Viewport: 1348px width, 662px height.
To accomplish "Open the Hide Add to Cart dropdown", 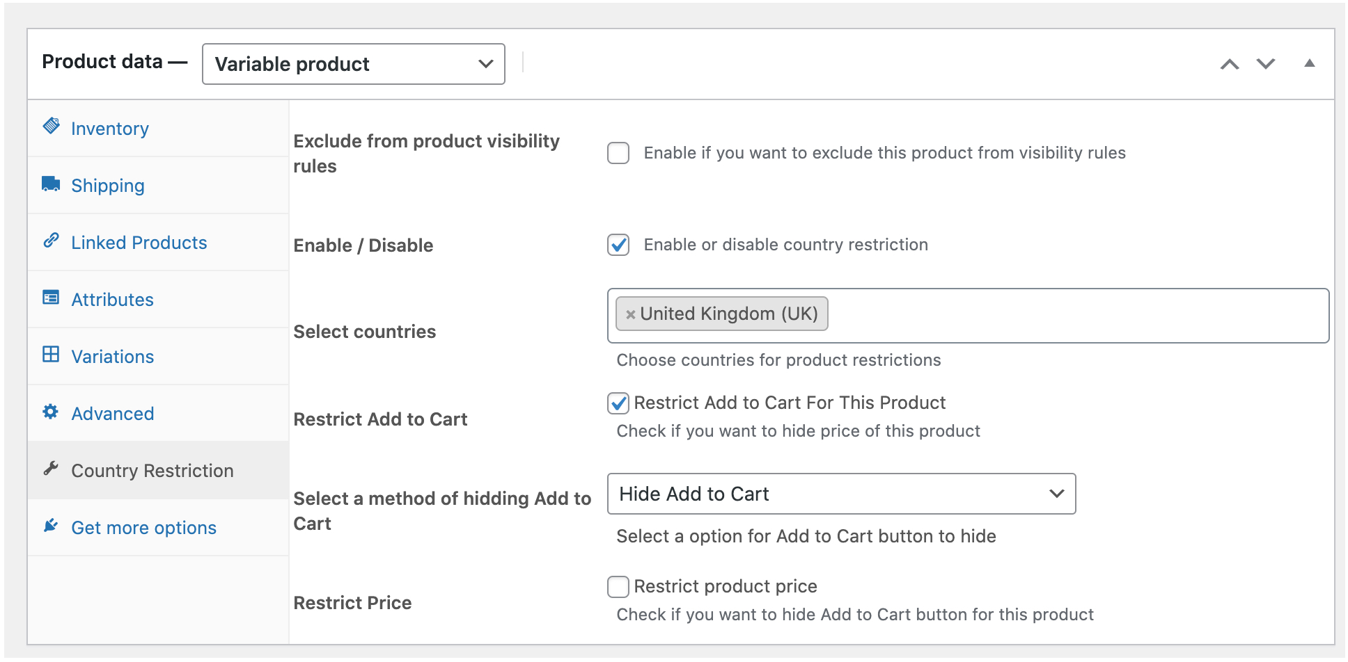I will coord(841,494).
